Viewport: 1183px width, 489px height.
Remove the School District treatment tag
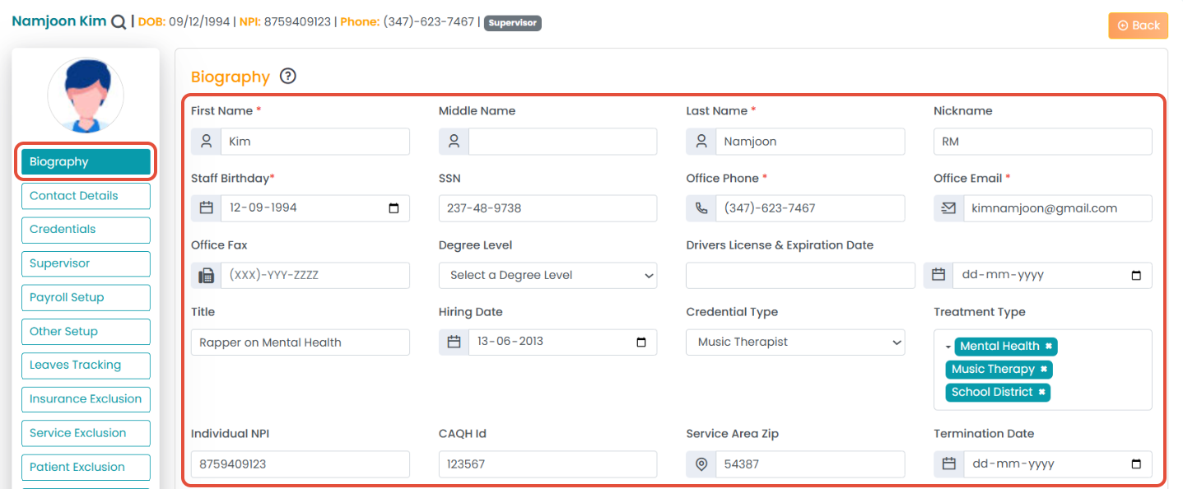(x=1041, y=393)
